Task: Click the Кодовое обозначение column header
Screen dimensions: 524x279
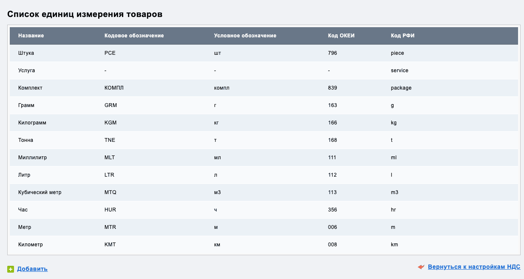Action: (134, 36)
